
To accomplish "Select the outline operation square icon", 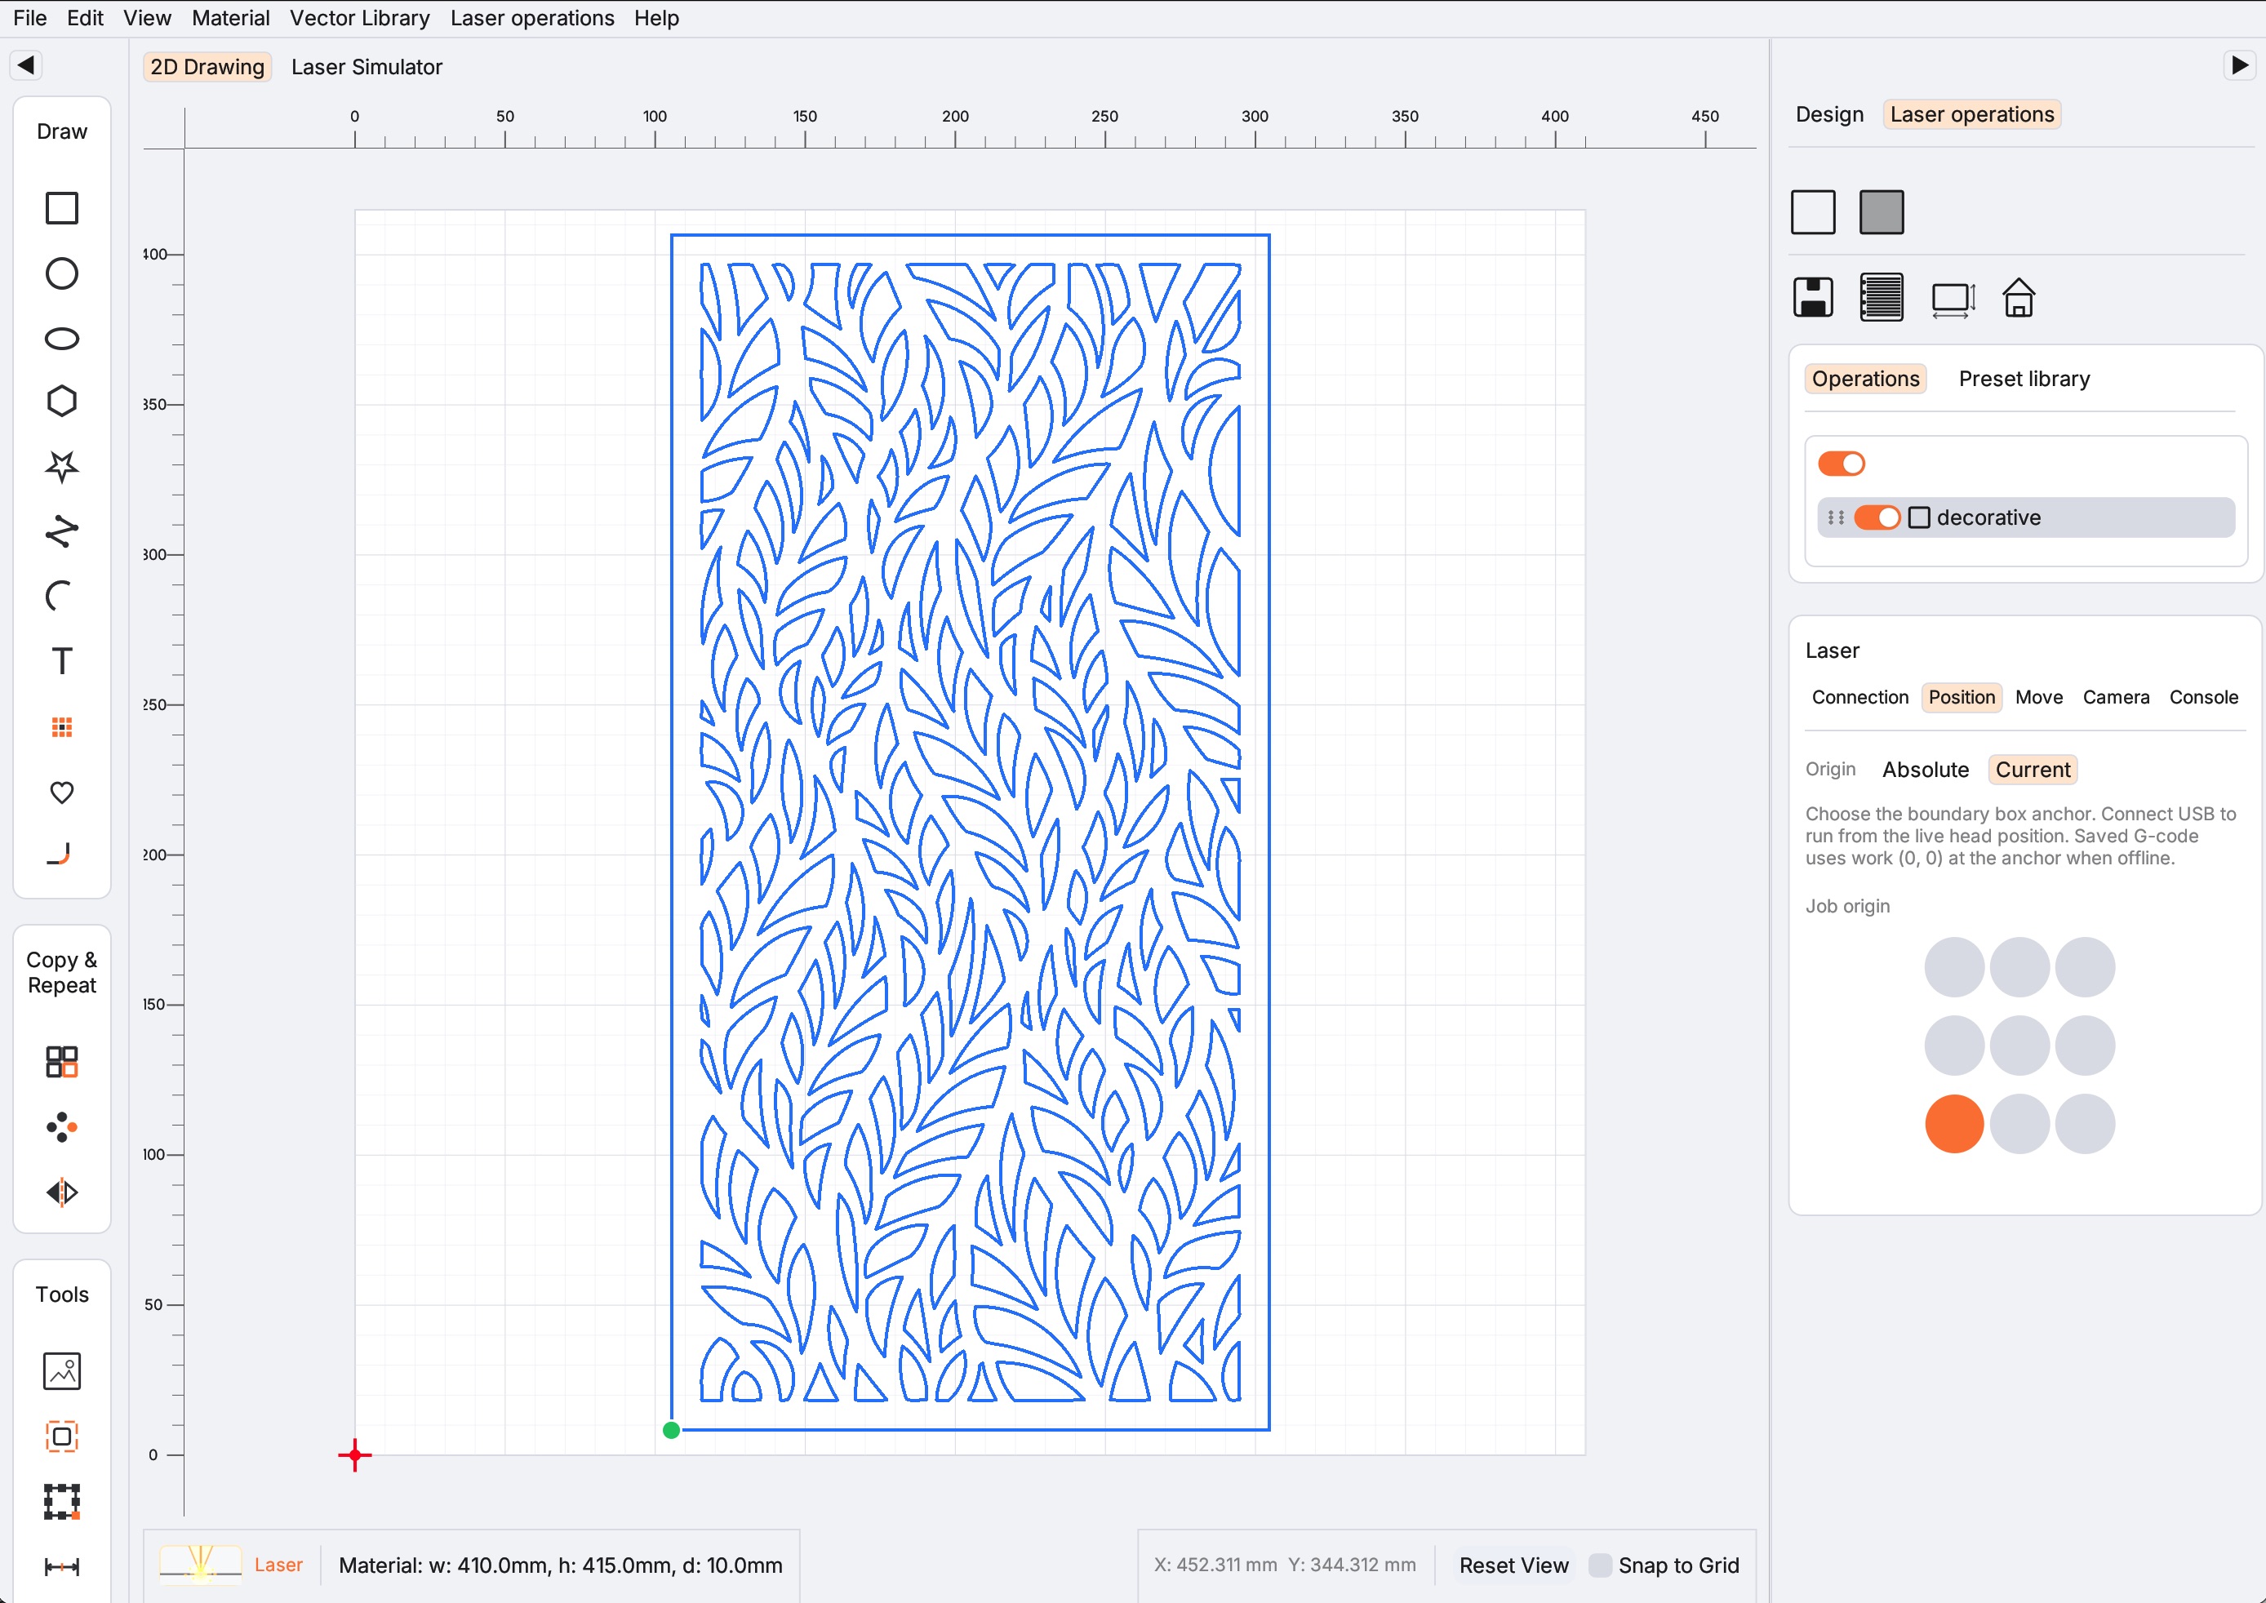I will [1813, 212].
